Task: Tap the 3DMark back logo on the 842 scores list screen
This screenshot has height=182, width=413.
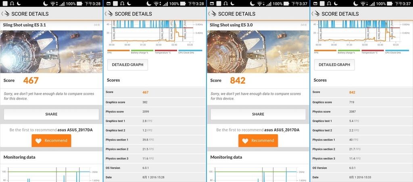Action: point(316,14)
